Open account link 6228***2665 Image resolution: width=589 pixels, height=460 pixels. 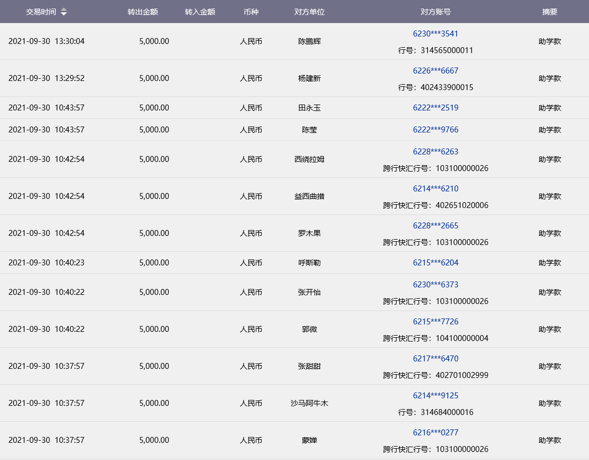pyautogui.click(x=435, y=225)
